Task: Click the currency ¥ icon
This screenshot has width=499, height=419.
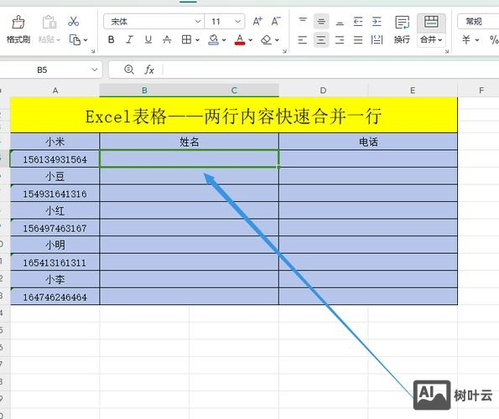Action: [x=466, y=39]
